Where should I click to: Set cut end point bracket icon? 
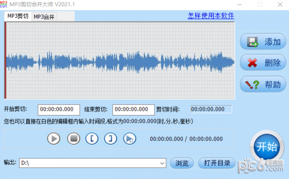[110, 139]
